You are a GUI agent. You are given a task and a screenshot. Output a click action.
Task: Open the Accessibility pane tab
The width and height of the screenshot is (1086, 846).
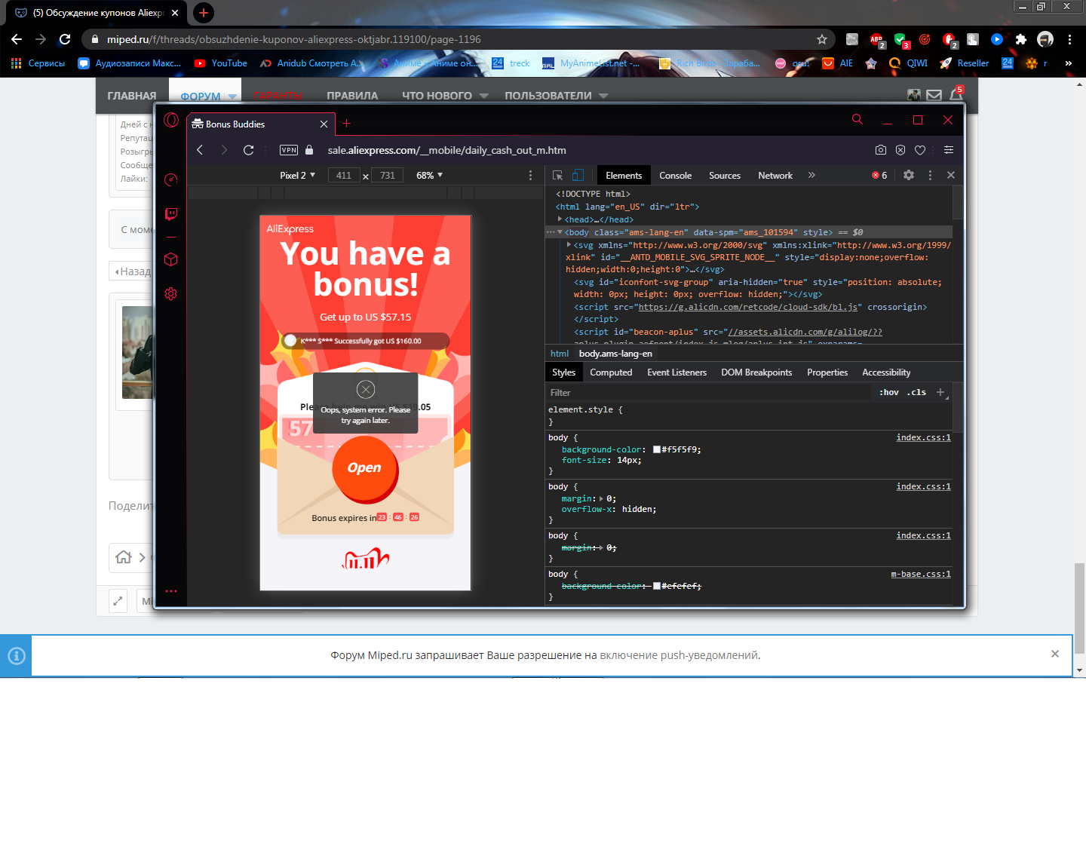tap(886, 372)
